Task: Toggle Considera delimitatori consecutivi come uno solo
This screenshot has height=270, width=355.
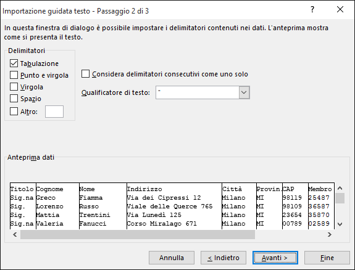Action: 85,74
